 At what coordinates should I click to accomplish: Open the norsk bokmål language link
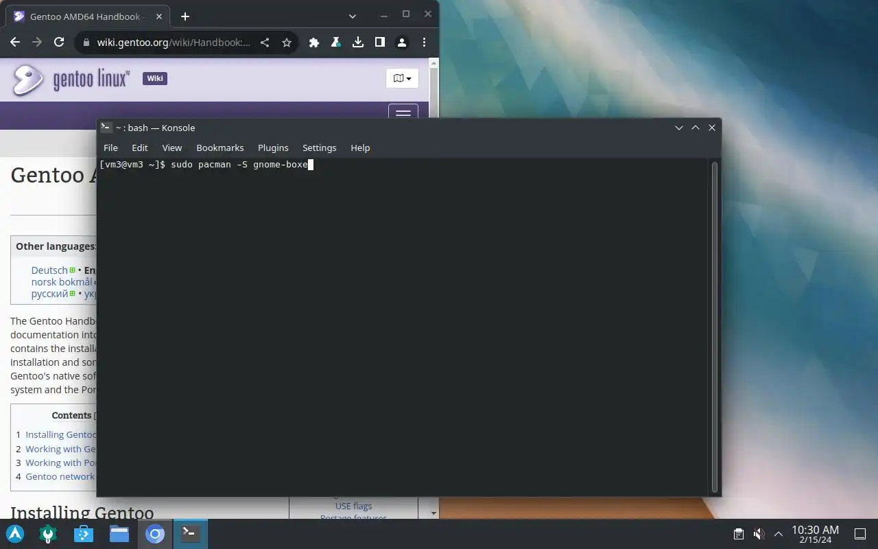[62, 282]
